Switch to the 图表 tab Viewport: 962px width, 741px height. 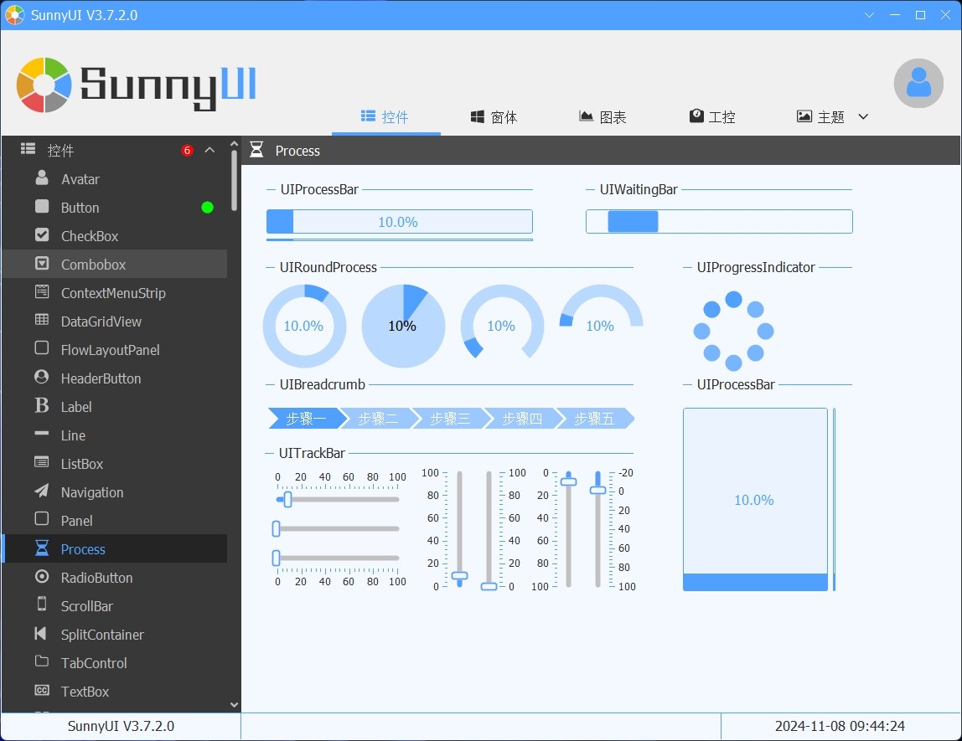603,117
